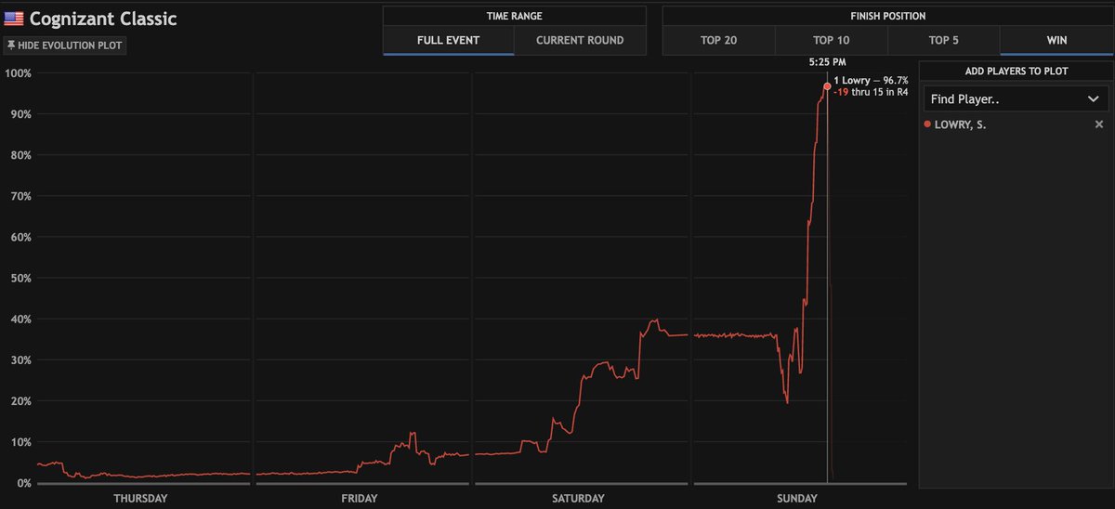This screenshot has width=1115, height=509.
Task: Click the LOWRY, S. player entry
Action: (x=961, y=124)
